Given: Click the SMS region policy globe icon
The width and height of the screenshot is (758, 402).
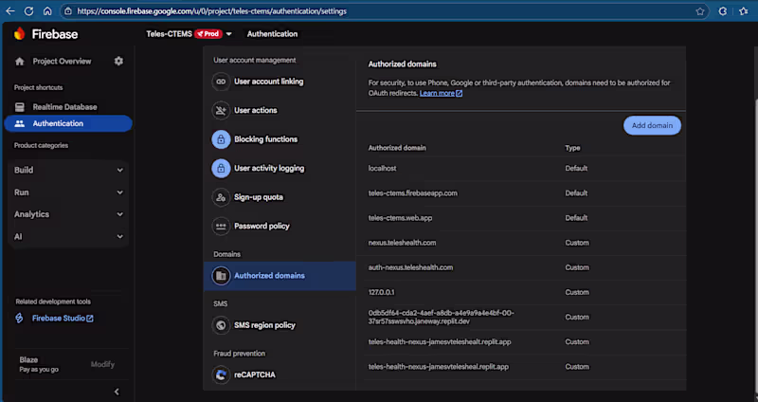Looking at the screenshot, I should pos(221,325).
